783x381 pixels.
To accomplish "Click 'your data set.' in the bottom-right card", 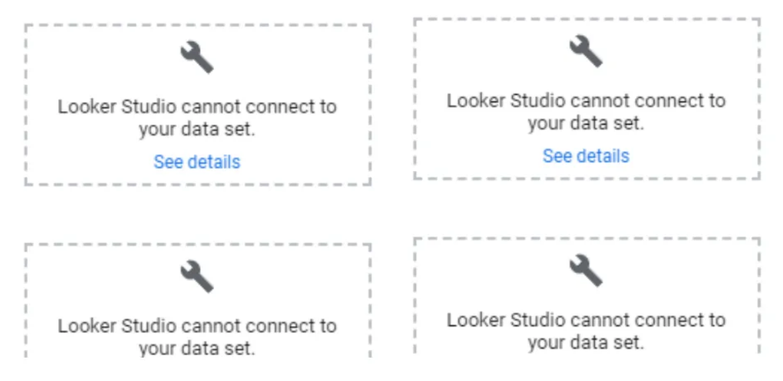I will [586, 343].
